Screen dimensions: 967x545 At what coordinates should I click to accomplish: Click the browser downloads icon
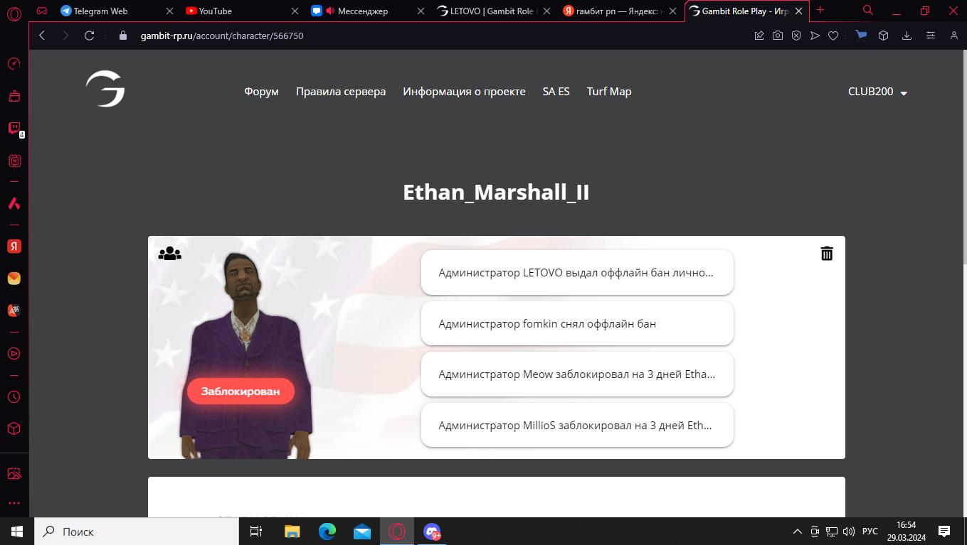click(907, 36)
